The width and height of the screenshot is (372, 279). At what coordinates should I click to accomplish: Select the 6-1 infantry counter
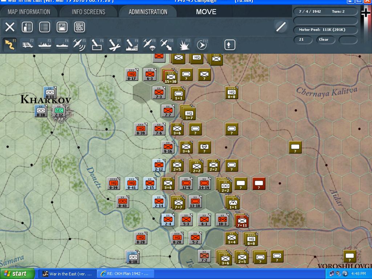tap(204, 220)
